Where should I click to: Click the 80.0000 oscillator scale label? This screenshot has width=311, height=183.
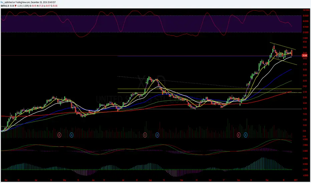(x=306, y=15)
